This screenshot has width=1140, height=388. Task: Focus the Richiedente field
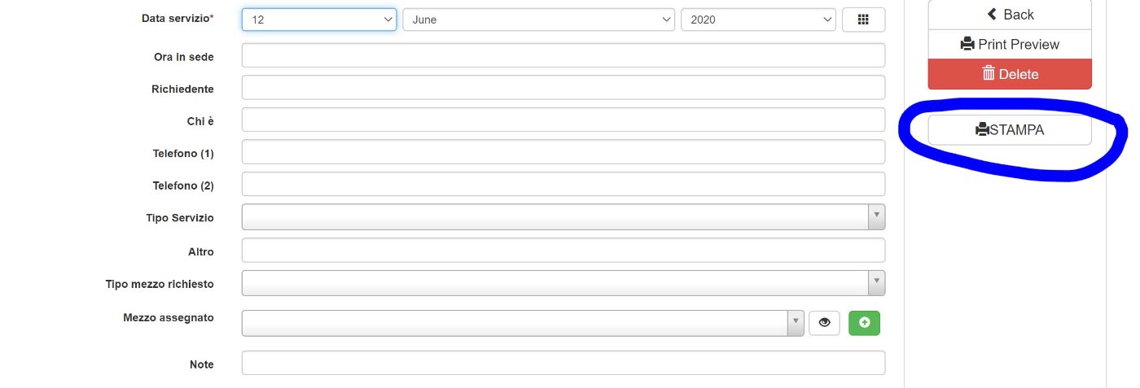pos(563,88)
